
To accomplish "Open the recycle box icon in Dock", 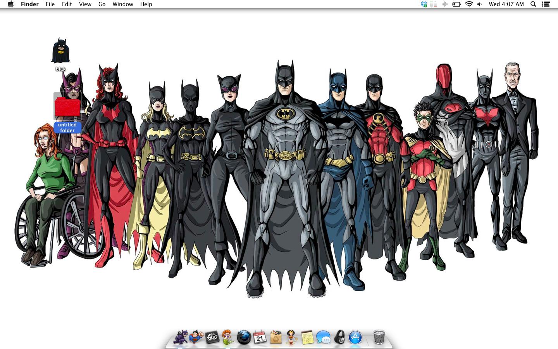I will pos(276,337).
